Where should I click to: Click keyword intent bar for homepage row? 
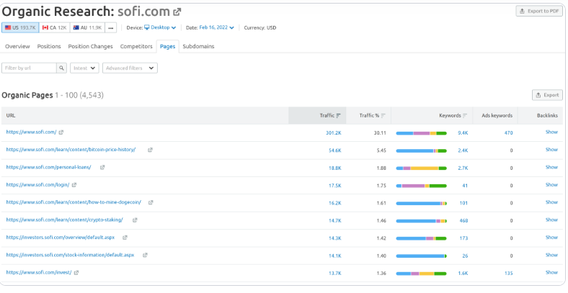[x=421, y=133]
